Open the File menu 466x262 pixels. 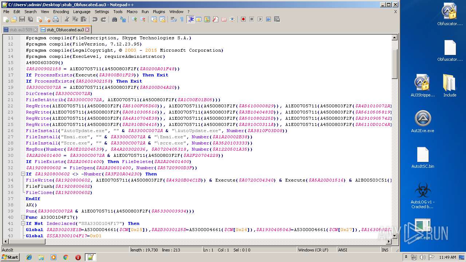click(6, 12)
